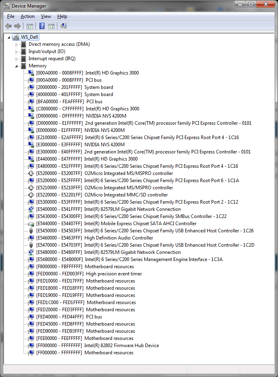The width and height of the screenshot is (278, 377).
Task: Click Show/Hide Console Tree toolbar icon
Action: (x=29, y=26)
